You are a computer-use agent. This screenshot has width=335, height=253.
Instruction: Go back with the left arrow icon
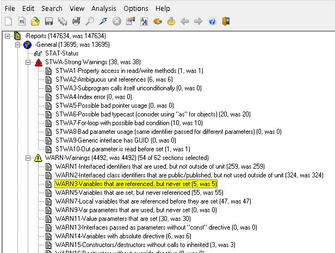[184, 21]
